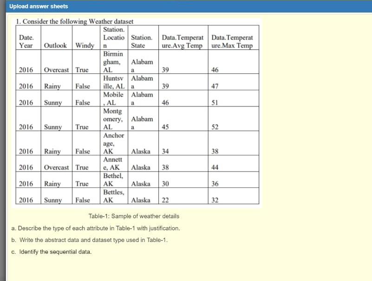This screenshot has width=372, height=281.
Task: Click year 2016 in the Bettles row
Action: tap(26, 200)
